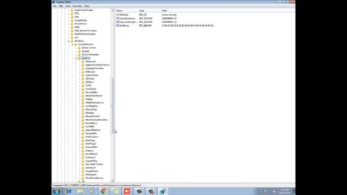
Task: Collapse the Windows key node
Action: point(69,41)
